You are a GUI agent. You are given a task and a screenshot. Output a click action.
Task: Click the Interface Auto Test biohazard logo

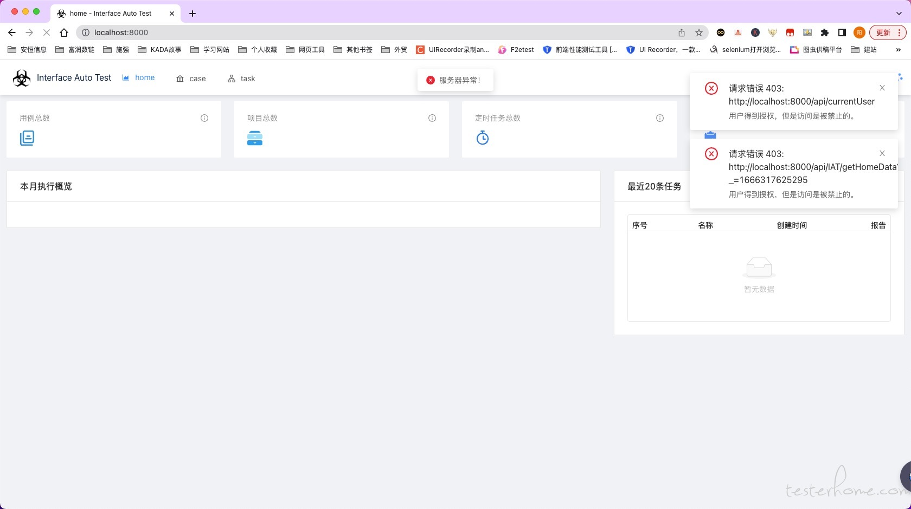click(x=22, y=78)
